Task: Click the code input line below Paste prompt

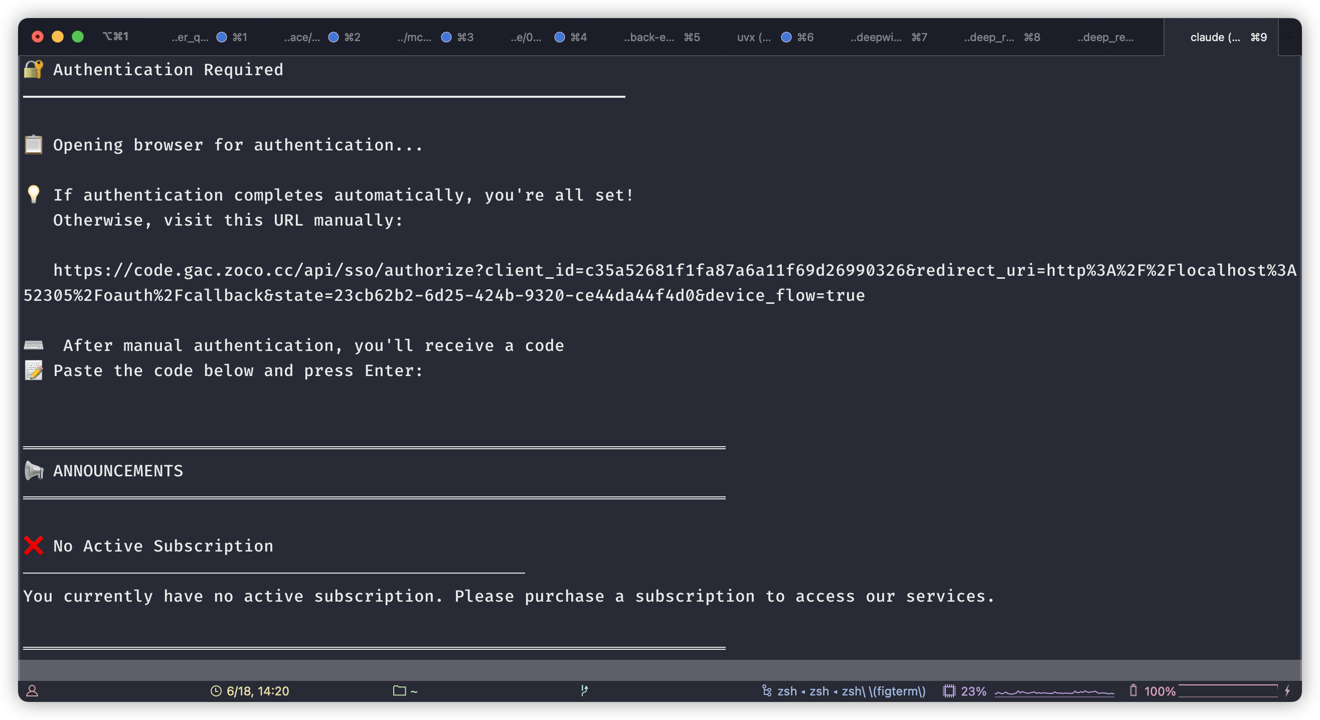Action: [x=205, y=396]
